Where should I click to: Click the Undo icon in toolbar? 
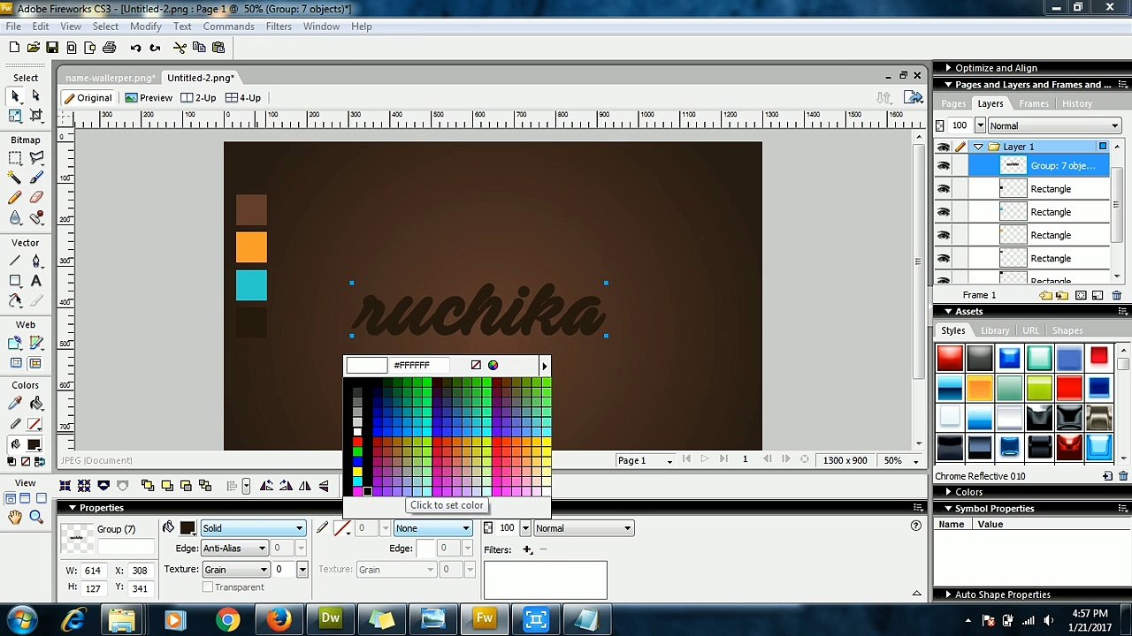135,47
